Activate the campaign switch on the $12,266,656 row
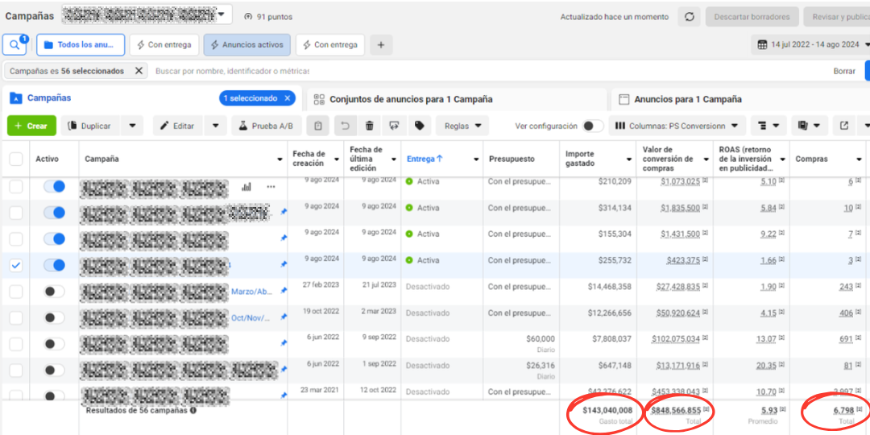 (55, 318)
